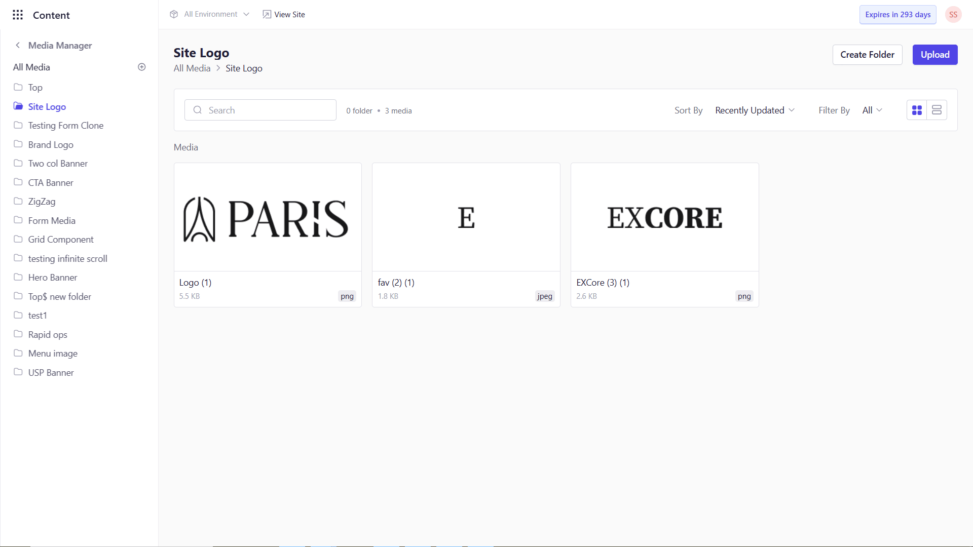
Task: Add a folder via All Media plus icon
Action: click(142, 67)
